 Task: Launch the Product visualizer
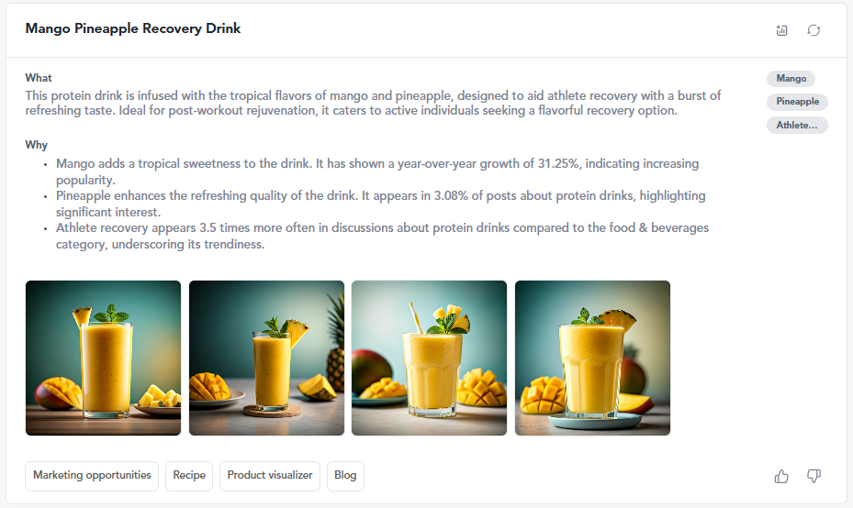[270, 476]
